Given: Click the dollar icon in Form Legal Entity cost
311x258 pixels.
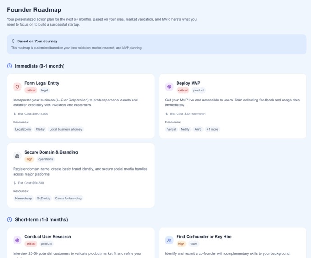Looking at the screenshot, I should coord(15,114).
